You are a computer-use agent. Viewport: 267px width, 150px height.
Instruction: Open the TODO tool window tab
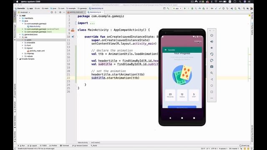point(43,145)
